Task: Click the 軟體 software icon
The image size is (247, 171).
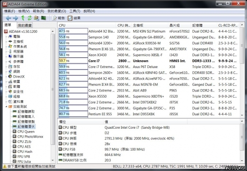Action: [10, 86]
